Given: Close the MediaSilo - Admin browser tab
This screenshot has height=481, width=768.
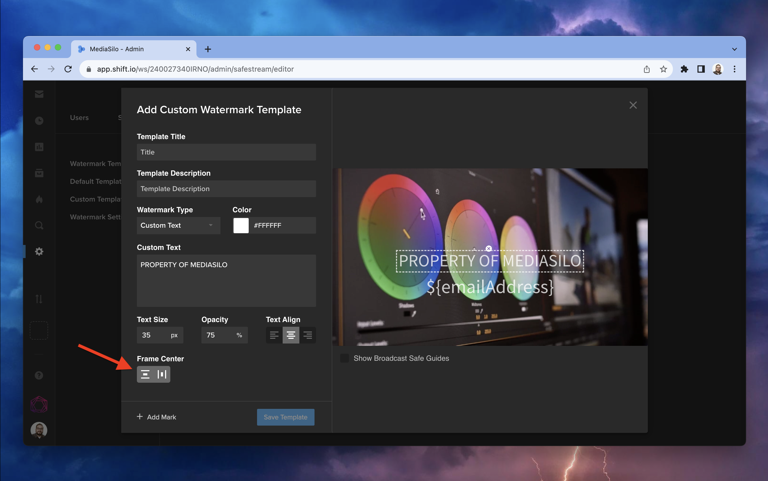Looking at the screenshot, I should 188,49.
